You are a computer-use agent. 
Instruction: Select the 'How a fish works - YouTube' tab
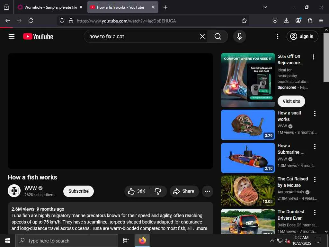[x=123, y=7]
